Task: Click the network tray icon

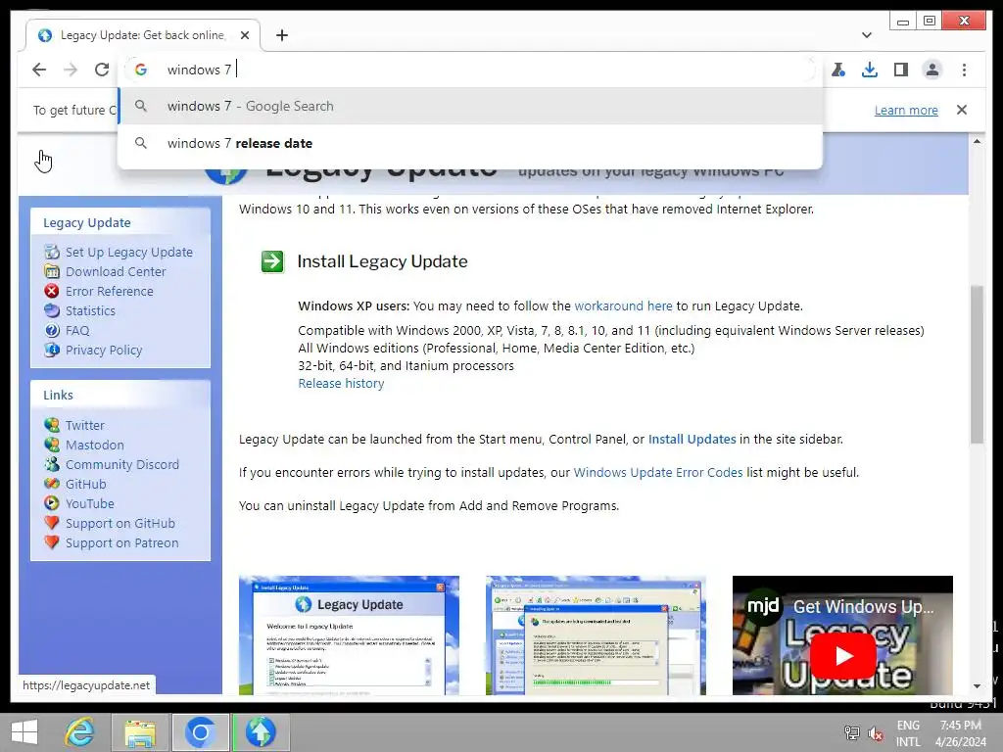Action: click(852, 733)
